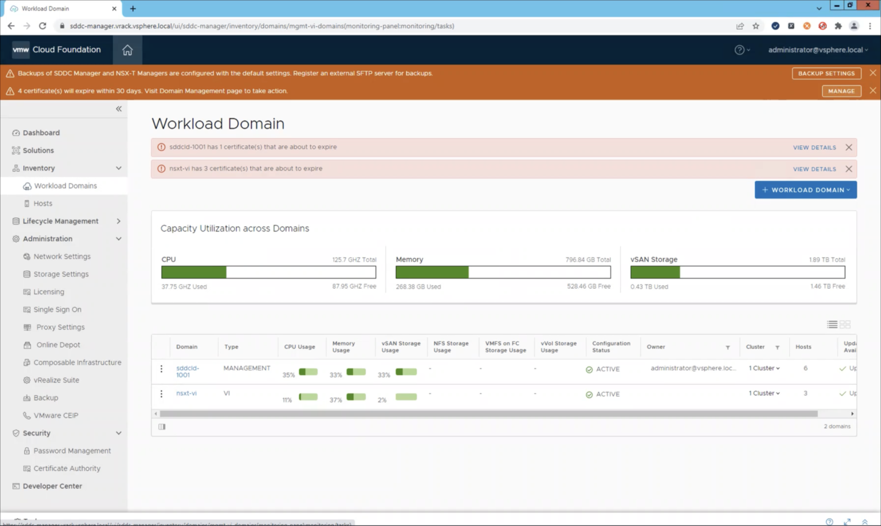Click the CPU capacity utilization bar
The image size is (881, 526).
[268, 272]
